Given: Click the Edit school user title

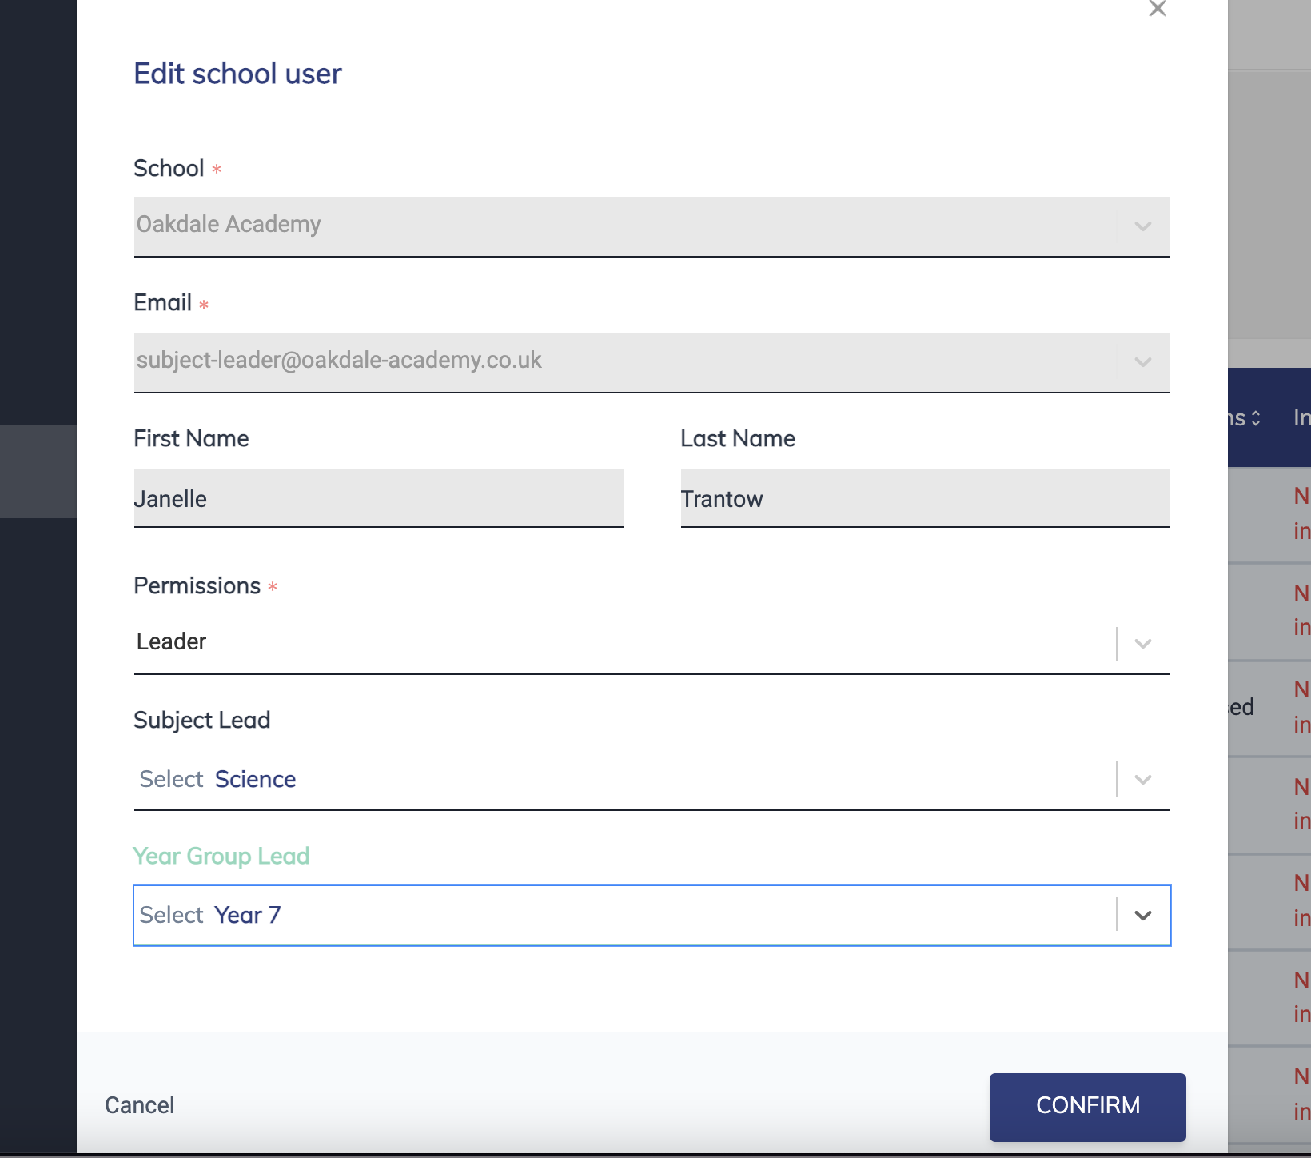Looking at the screenshot, I should (237, 73).
